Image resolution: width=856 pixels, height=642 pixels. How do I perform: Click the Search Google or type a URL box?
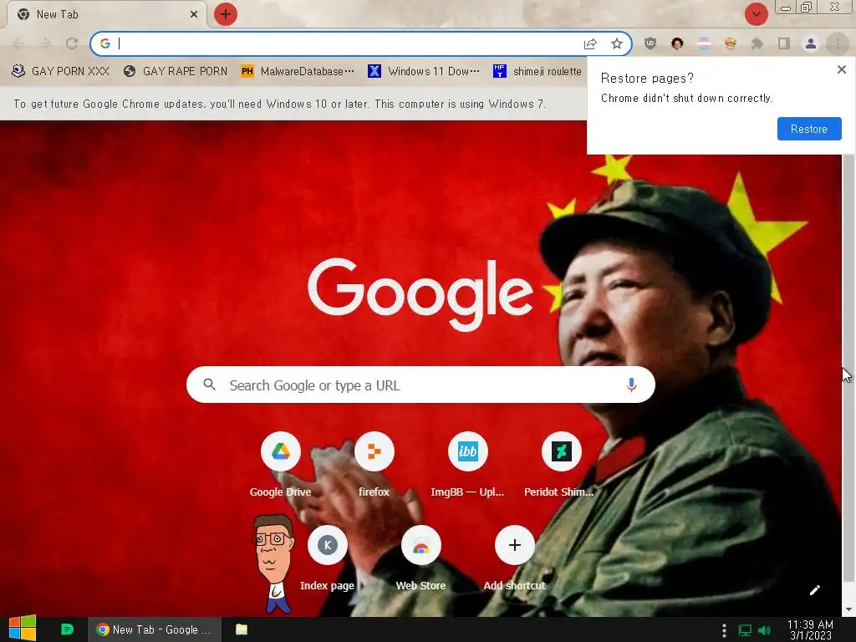(420, 385)
